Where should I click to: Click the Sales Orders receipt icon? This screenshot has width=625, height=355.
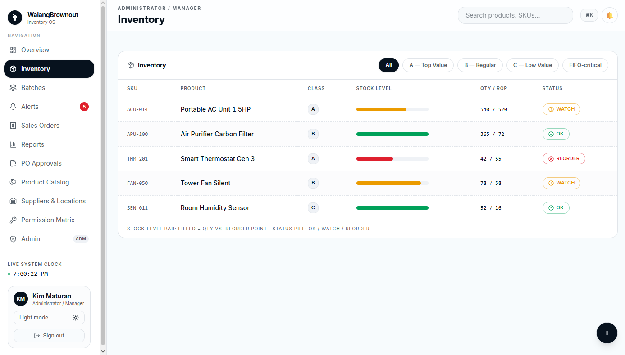(13, 126)
